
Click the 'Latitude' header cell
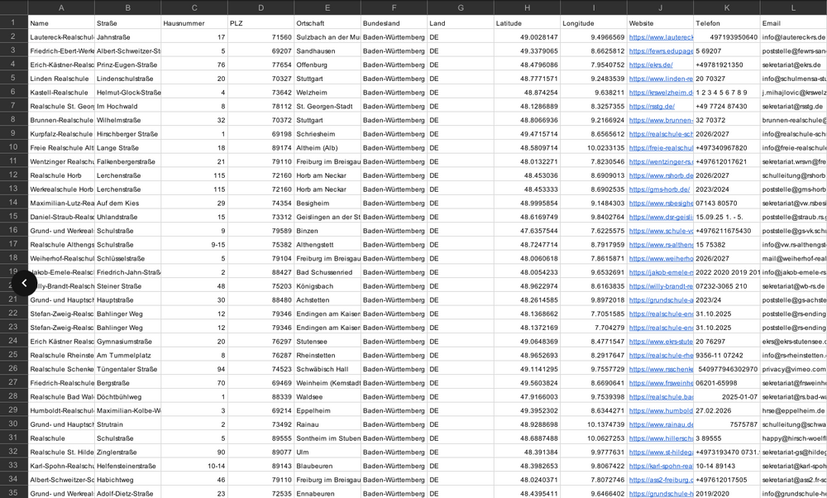(527, 23)
